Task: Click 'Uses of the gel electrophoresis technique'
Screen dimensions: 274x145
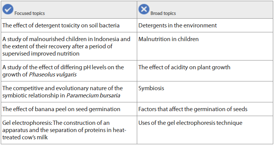Action: pyautogui.click(x=190, y=123)
